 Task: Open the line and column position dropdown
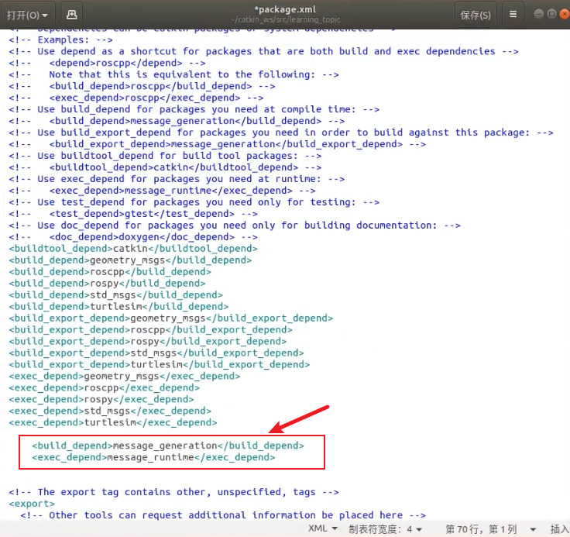click(x=491, y=529)
